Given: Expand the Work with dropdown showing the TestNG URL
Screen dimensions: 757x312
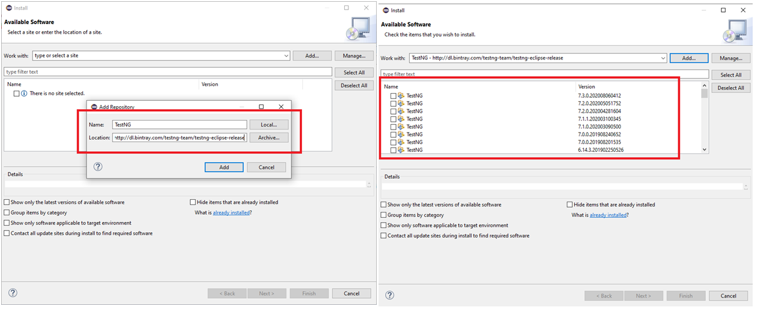Looking at the screenshot, I should coord(663,58).
